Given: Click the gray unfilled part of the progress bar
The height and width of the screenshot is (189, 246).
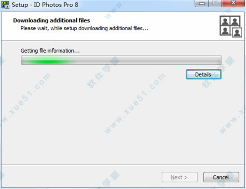Looking at the screenshot, I should pos(148,60).
